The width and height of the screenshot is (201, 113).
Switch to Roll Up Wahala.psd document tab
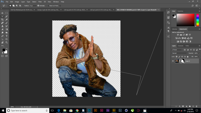coord(22,10)
